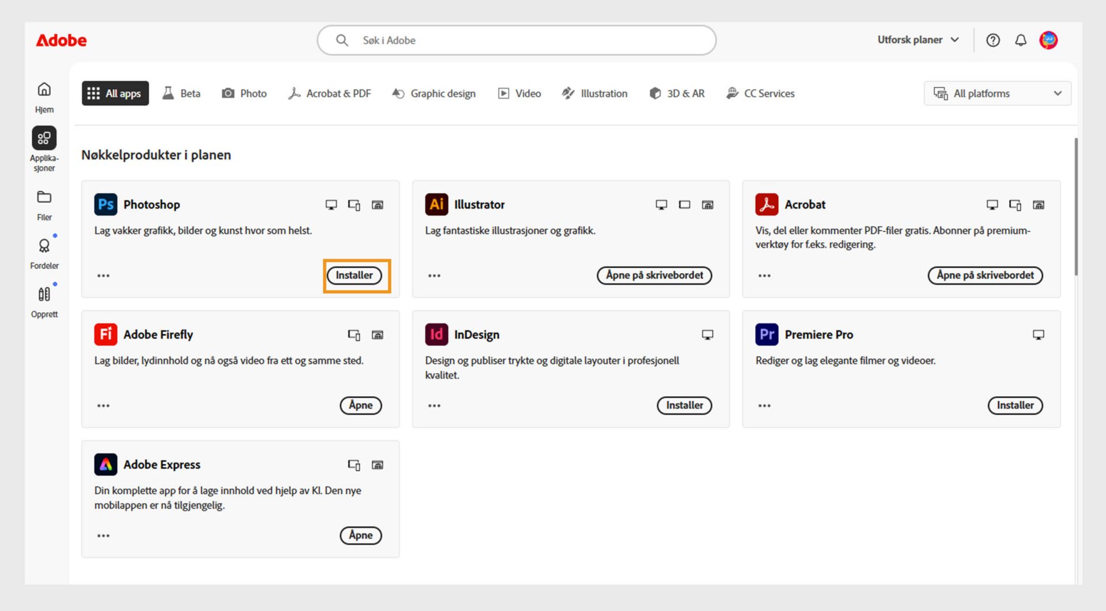Open the notifications bell
This screenshot has width=1106, height=611.
click(1020, 40)
